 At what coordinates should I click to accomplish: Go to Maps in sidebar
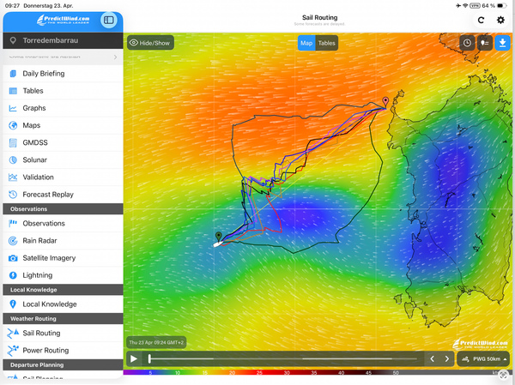tap(63, 125)
